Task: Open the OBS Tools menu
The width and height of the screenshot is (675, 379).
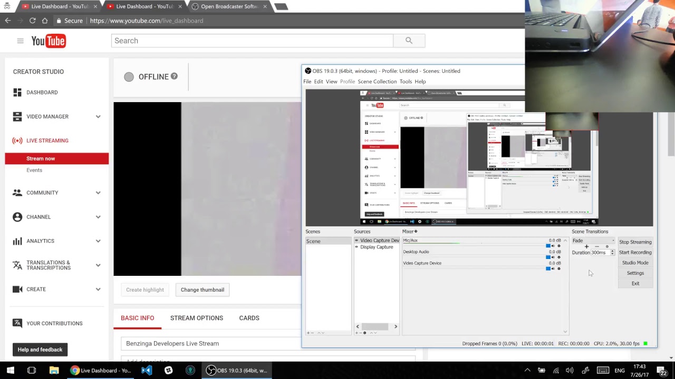Action: (406, 82)
